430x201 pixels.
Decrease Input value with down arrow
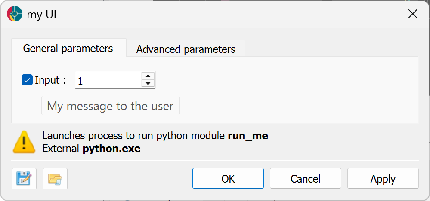(x=148, y=83)
